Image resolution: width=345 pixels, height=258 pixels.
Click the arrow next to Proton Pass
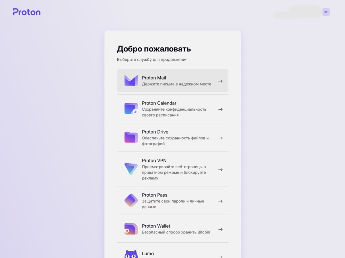[x=220, y=201]
